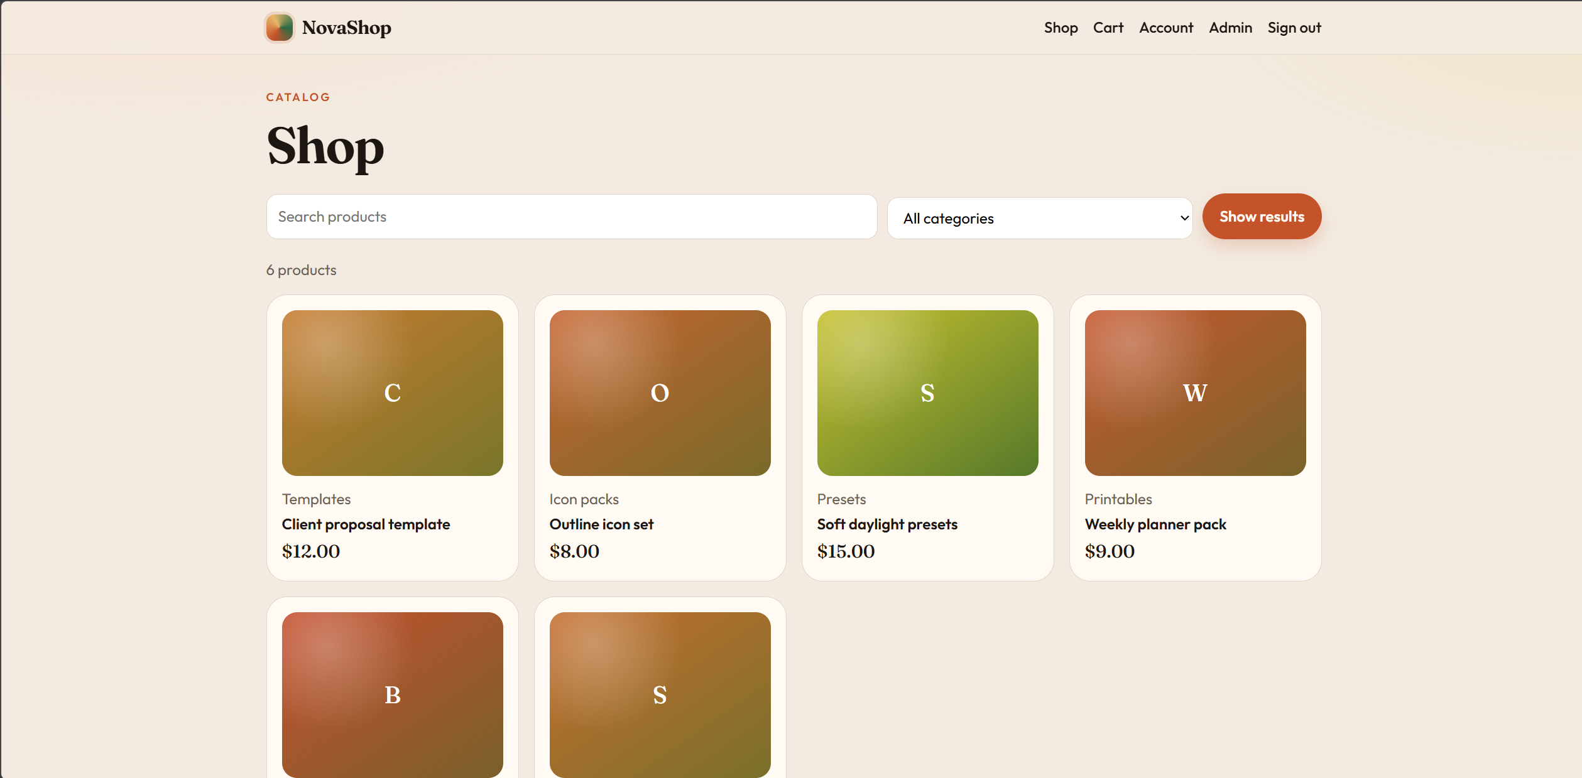Click the NovaShop logo icon
Screen dimensions: 1582x778
click(x=280, y=28)
